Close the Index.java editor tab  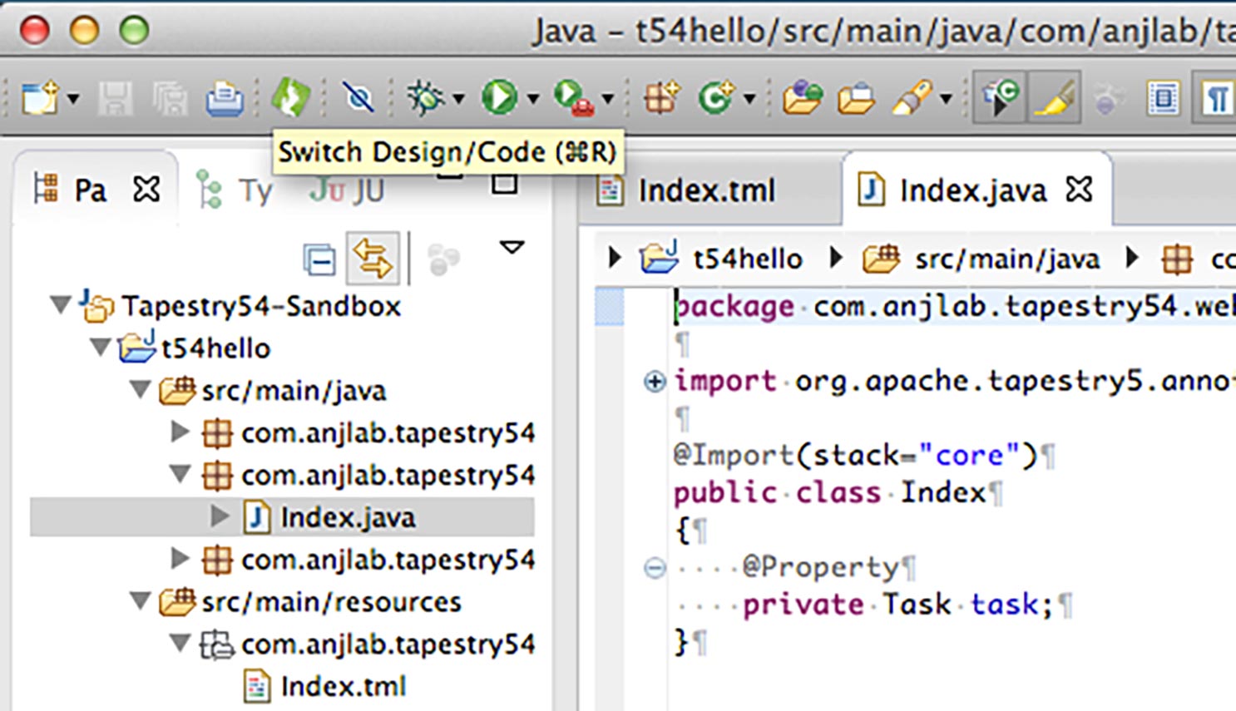coord(1079,190)
